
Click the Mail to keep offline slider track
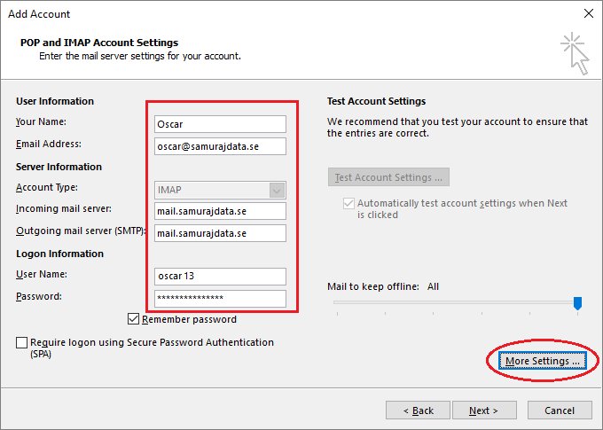(x=456, y=302)
